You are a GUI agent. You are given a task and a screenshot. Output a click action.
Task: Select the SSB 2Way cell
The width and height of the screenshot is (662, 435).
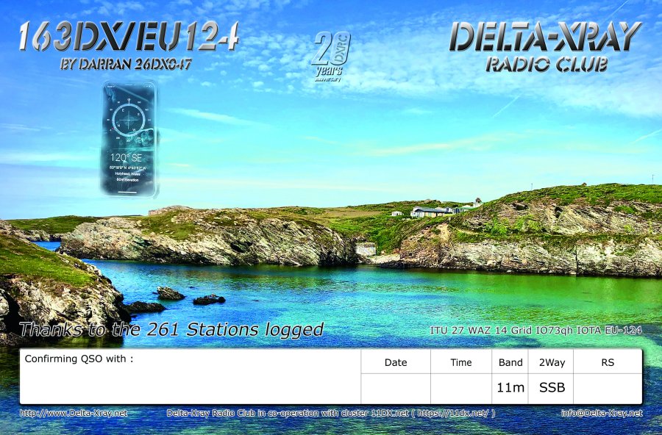pyautogui.click(x=552, y=388)
